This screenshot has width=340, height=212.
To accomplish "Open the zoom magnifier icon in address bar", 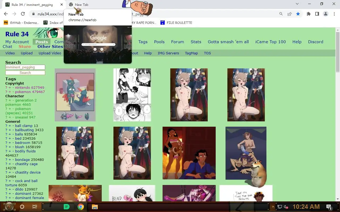I will pos(281,14).
